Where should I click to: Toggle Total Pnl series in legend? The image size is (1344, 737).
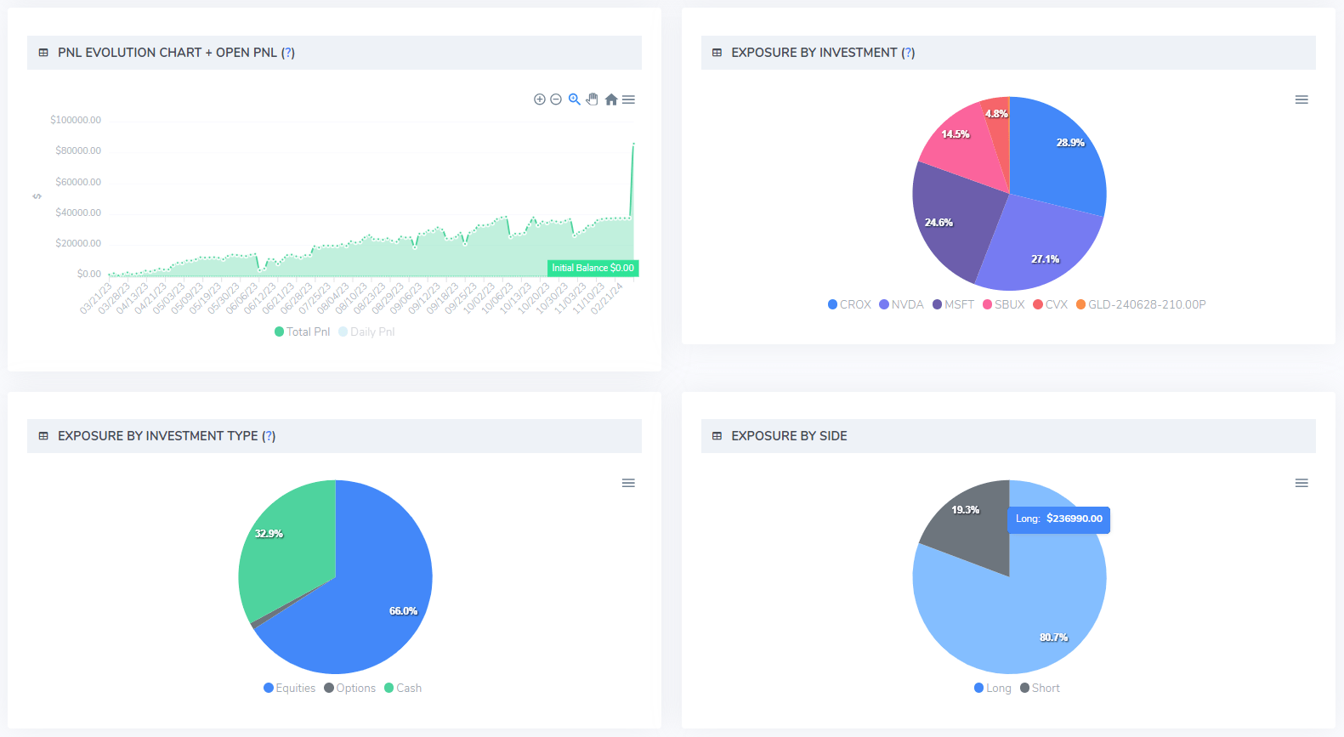tap(302, 332)
